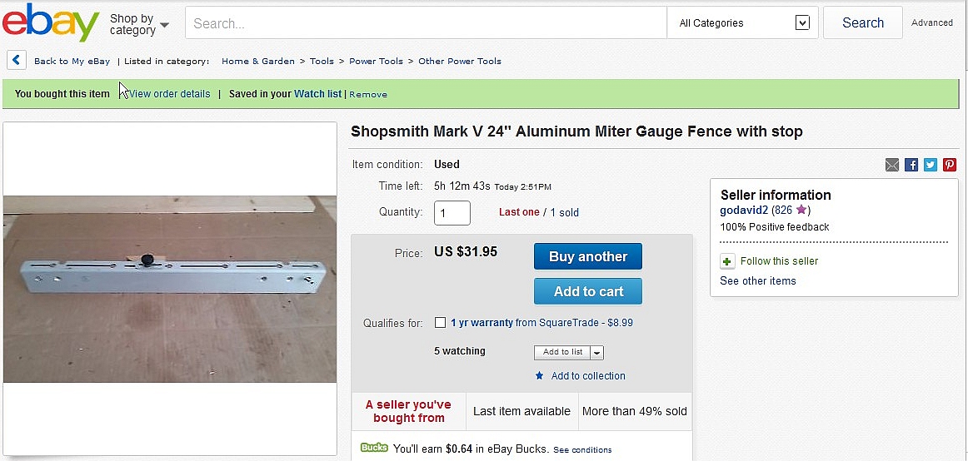The width and height of the screenshot is (968, 461).
Task: Open the Home & Garden breadcrumb category
Action: click(259, 61)
